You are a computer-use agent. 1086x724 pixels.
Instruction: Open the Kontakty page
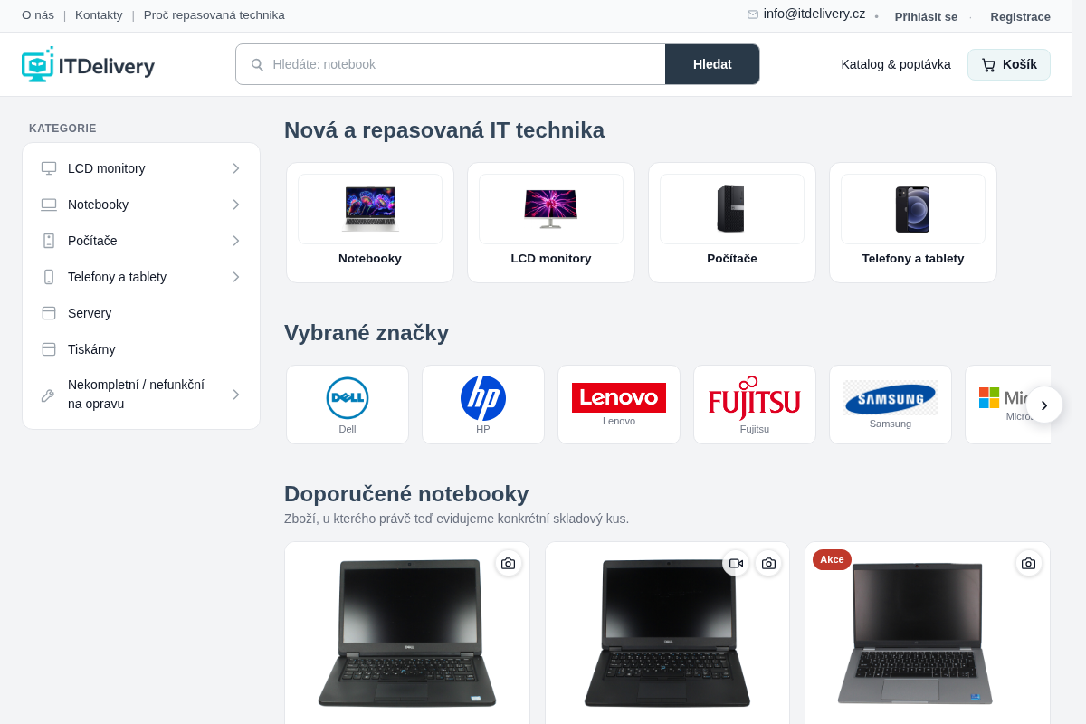point(99,14)
